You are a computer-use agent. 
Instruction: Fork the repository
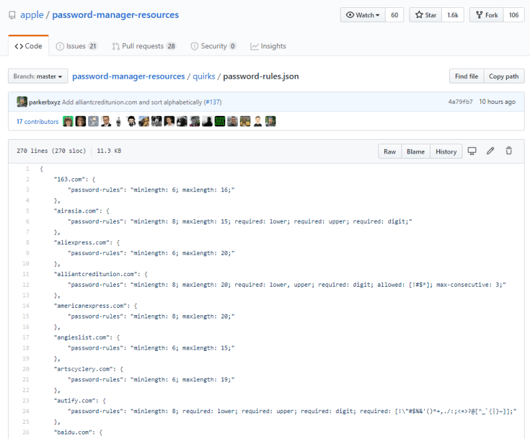coord(487,15)
